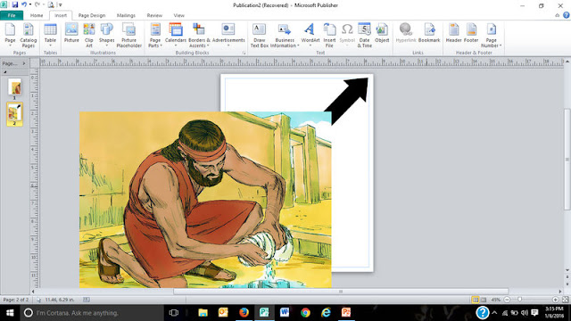This screenshot has width=571, height=321.
Task: Switch to single page view
Action: coord(476,300)
